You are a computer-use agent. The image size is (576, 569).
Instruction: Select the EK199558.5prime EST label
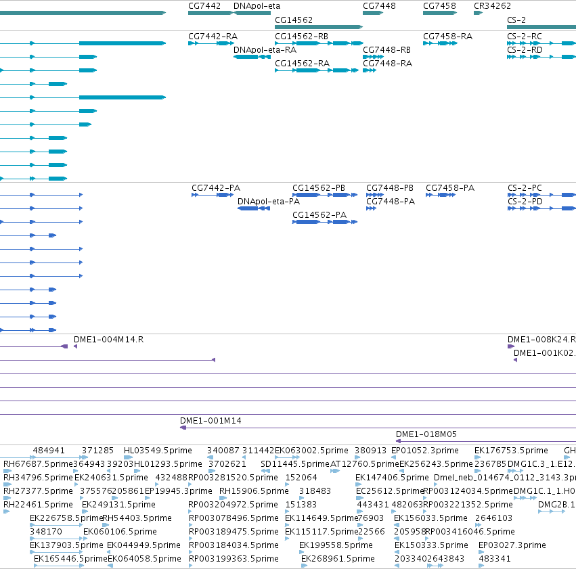tap(336, 545)
